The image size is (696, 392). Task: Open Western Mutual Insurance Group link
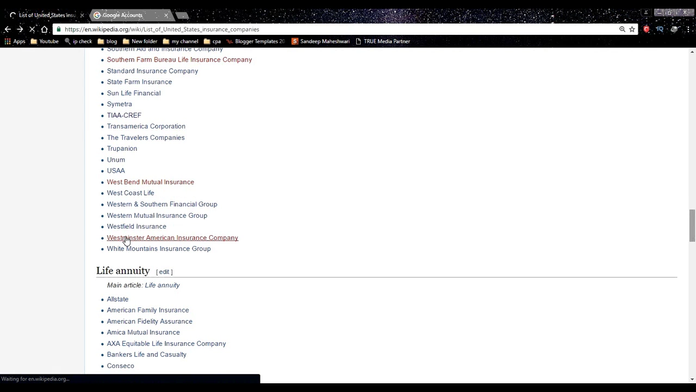pos(157,216)
